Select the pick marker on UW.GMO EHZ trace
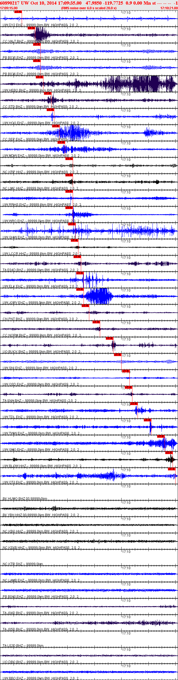The image size is (178, 680). tap(161, 436)
